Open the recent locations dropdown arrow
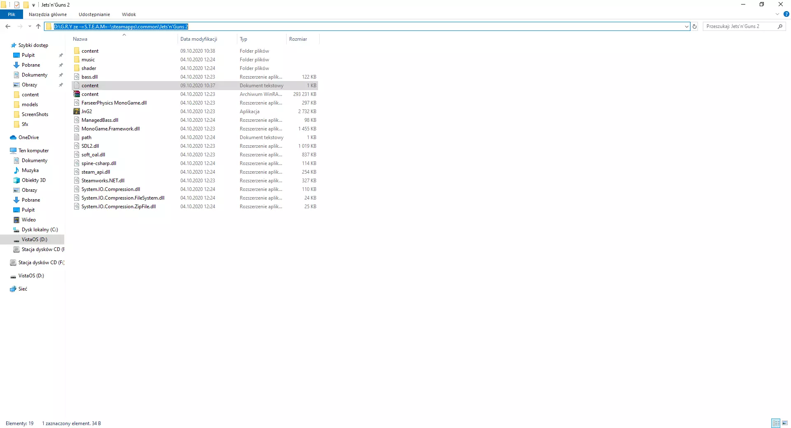Screen dimensions: 791x428 [30, 26]
